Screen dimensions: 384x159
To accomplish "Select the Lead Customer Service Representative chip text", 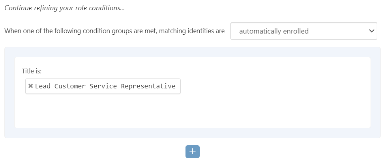I will (x=105, y=86).
